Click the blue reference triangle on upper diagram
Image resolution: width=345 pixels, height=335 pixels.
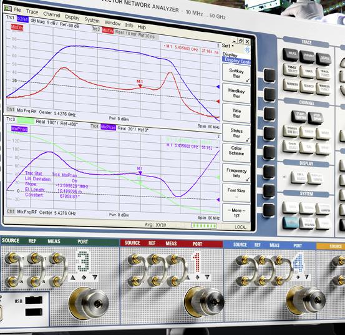(x=218, y=87)
